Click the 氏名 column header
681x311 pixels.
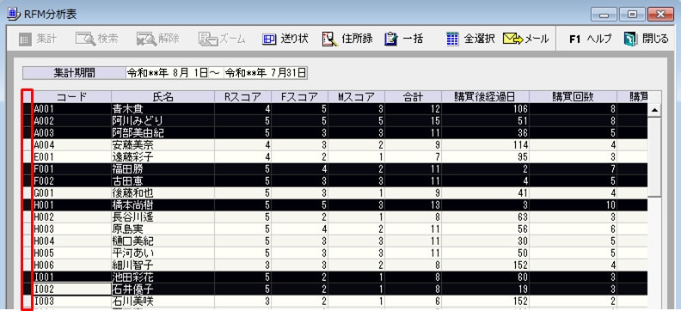point(163,97)
